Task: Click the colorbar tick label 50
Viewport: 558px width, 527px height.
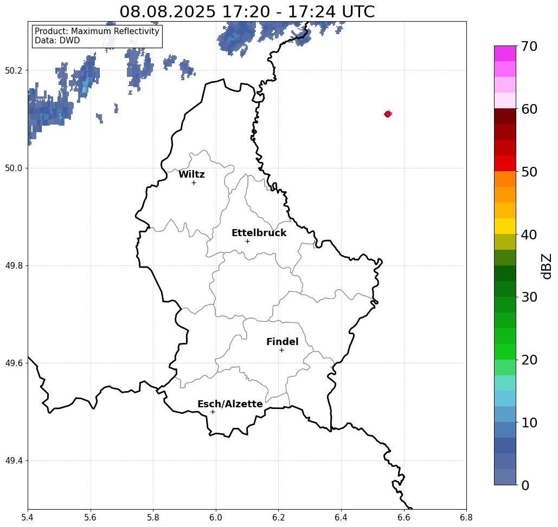Action: (529, 172)
